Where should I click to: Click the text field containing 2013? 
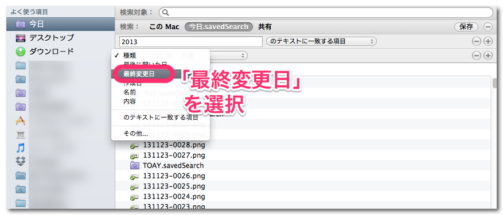coord(191,41)
